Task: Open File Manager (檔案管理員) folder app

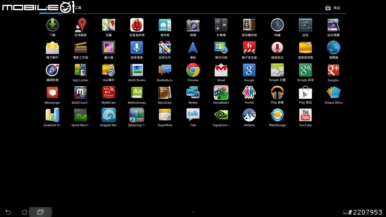Action: (305, 48)
